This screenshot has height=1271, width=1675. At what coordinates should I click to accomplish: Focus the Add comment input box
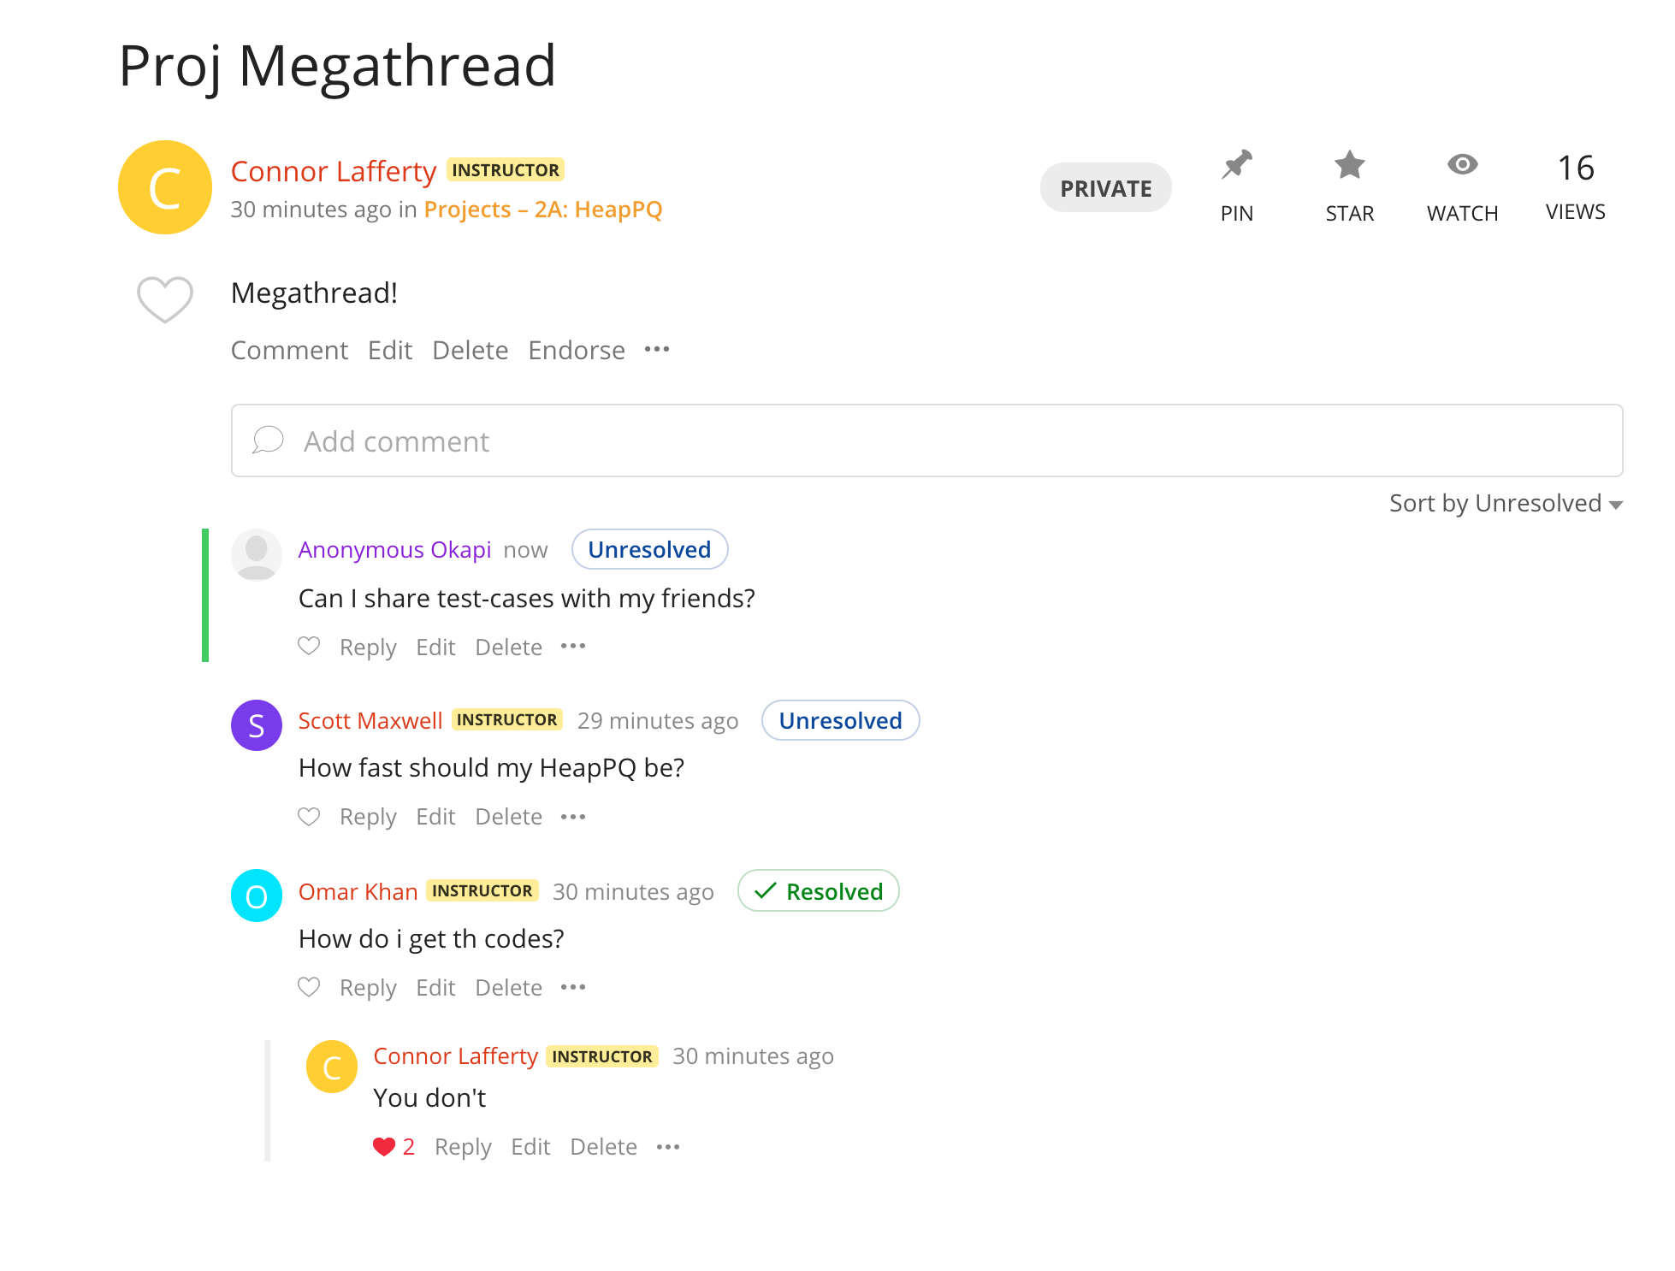pyautogui.click(x=926, y=441)
